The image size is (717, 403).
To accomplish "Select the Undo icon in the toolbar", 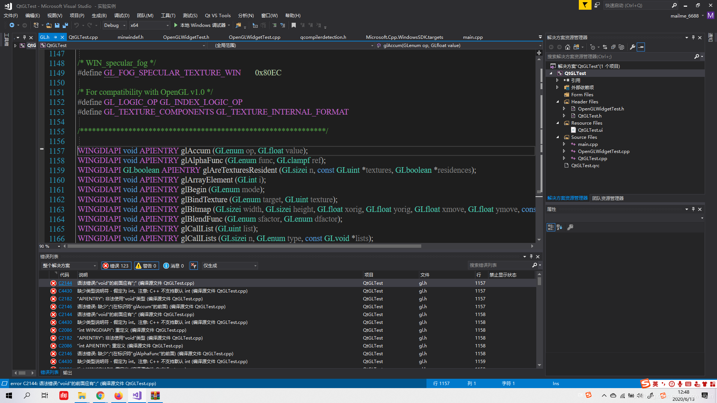I will point(77,25).
